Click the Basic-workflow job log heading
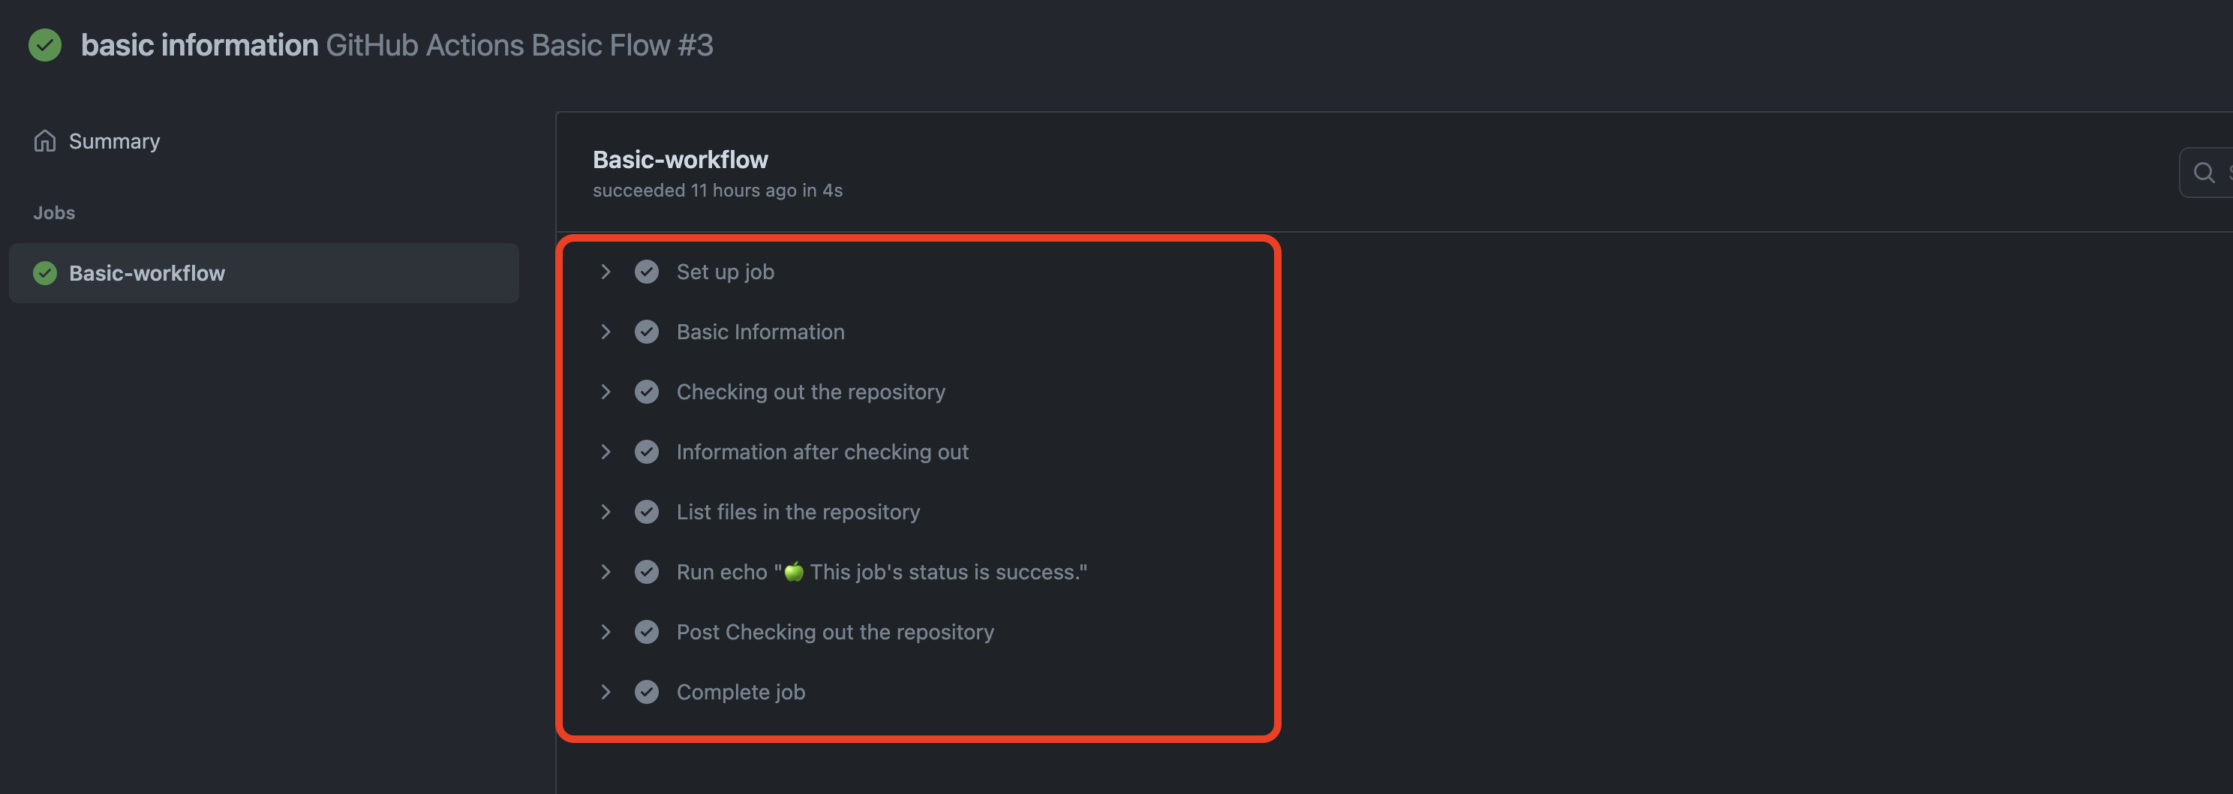The height and width of the screenshot is (794, 2233). (680, 160)
